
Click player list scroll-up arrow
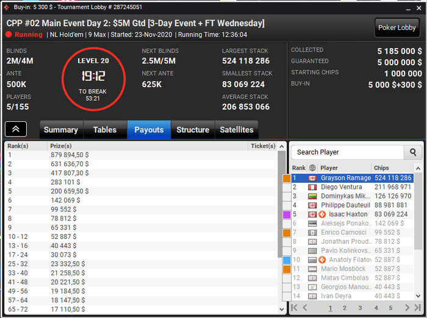pos(418,168)
